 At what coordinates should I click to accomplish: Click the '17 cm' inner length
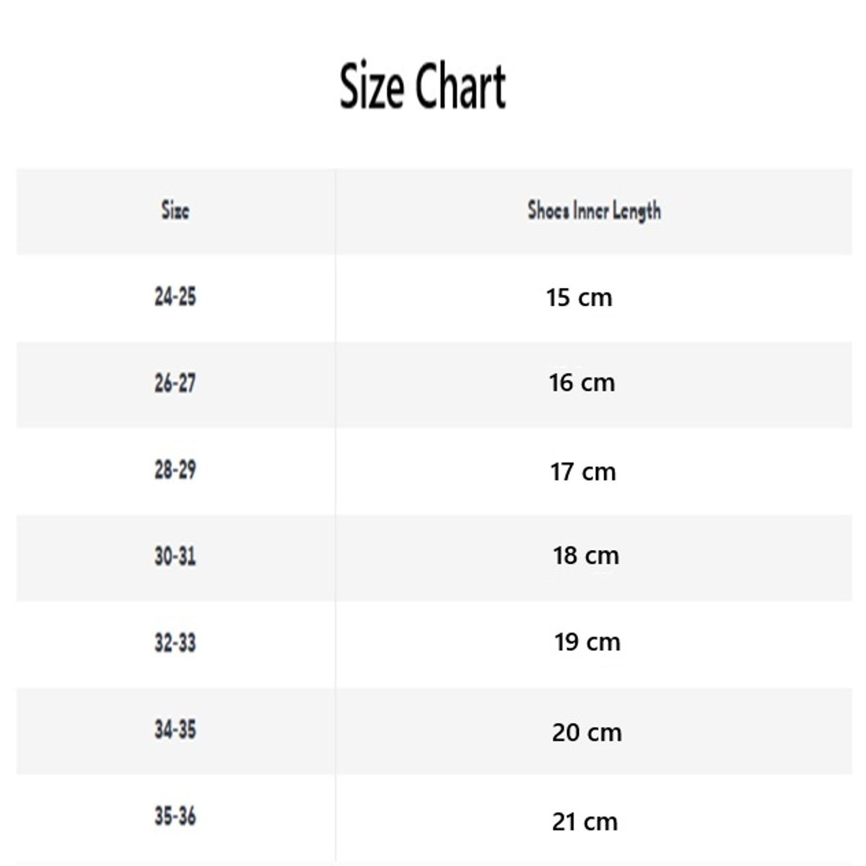(x=583, y=472)
